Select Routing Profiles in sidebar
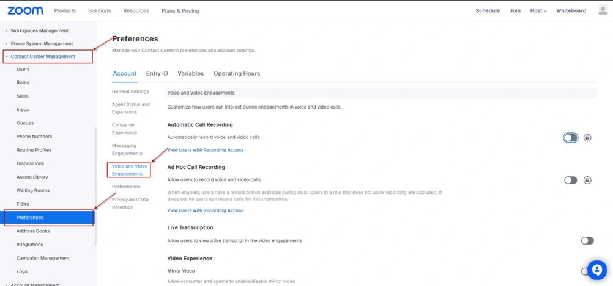This screenshot has width=613, height=286. click(x=34, y=150)
